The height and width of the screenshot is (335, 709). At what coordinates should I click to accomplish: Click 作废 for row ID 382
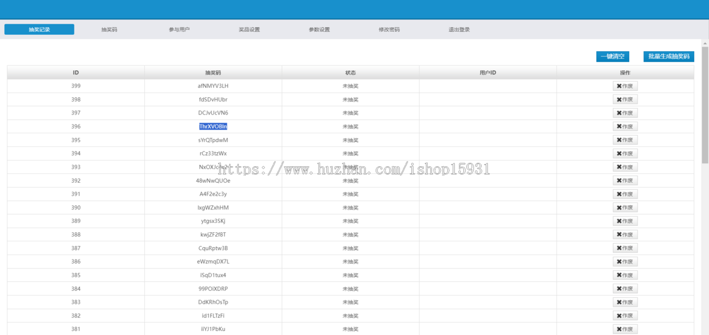point(625,316)
